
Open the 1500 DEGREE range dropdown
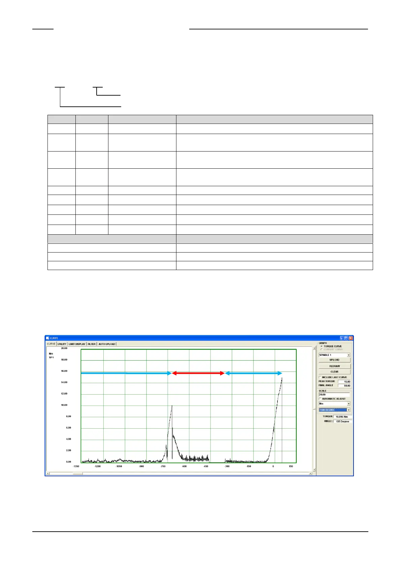coord(334,410)
